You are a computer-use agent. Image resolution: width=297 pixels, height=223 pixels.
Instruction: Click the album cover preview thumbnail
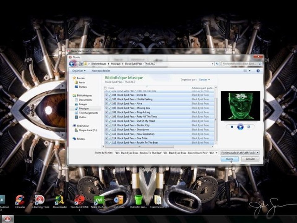tap(240, 106)
